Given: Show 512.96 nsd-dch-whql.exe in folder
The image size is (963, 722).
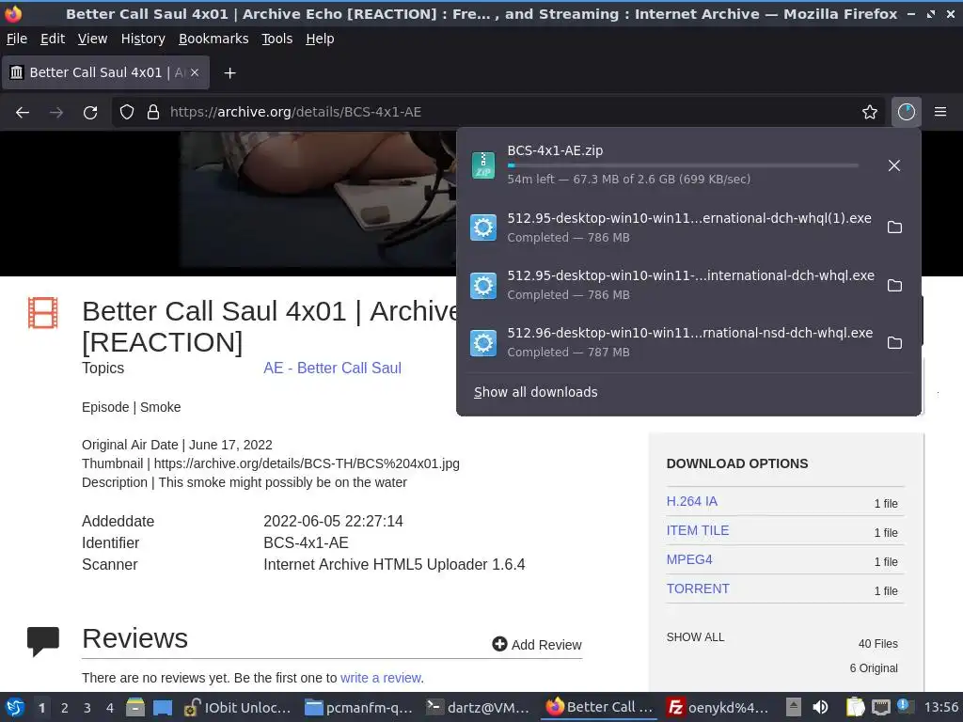Looking at the screenshot, I should point(895,342).
